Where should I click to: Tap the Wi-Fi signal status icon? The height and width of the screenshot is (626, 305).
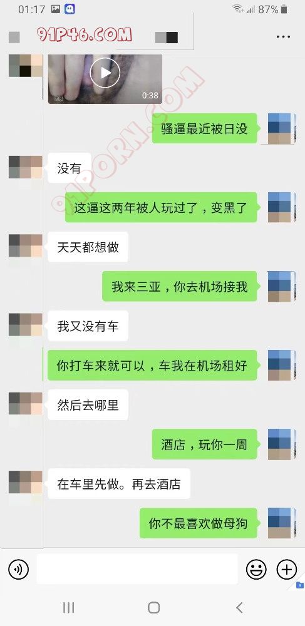click(x=238, y=9)
